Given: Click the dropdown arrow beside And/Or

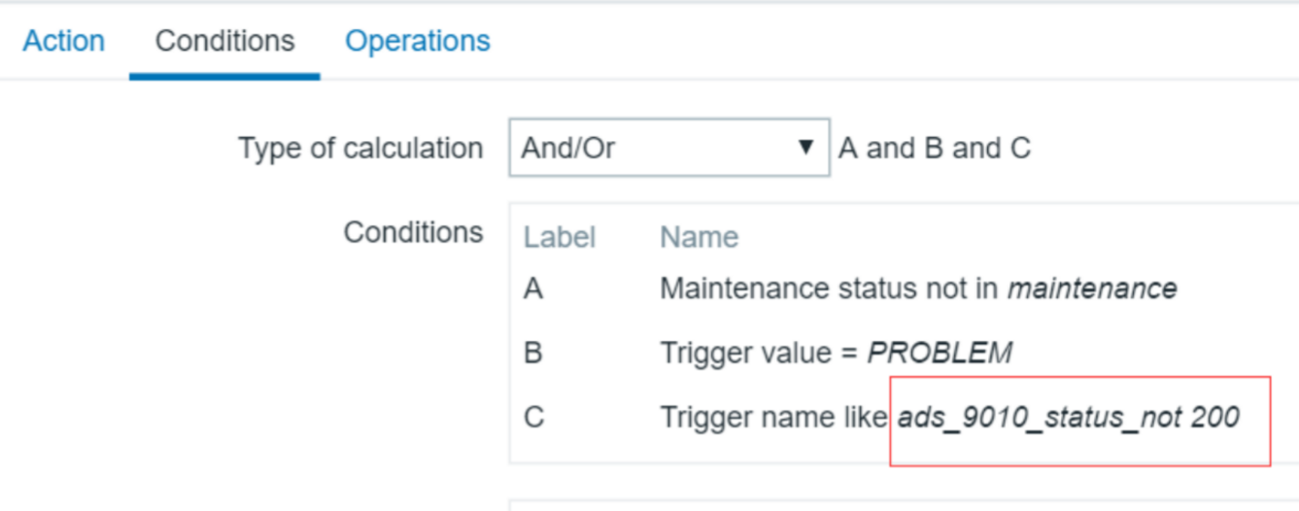Looking at the screenshot, I should pyautogui.click(x=804, y=148).
